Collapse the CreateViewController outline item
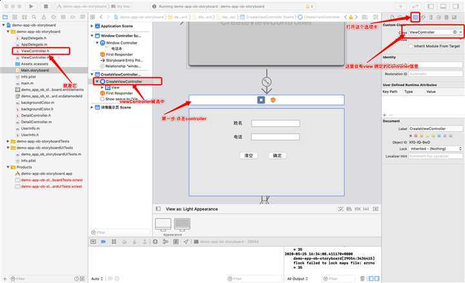 click(98, 81)
